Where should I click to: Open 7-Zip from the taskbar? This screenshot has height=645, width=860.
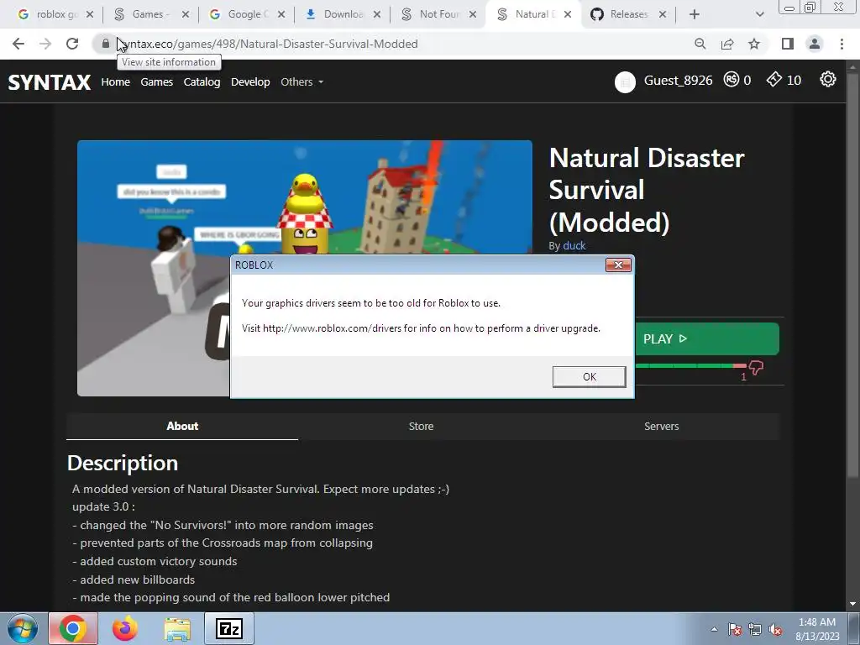tap(229, 628)
